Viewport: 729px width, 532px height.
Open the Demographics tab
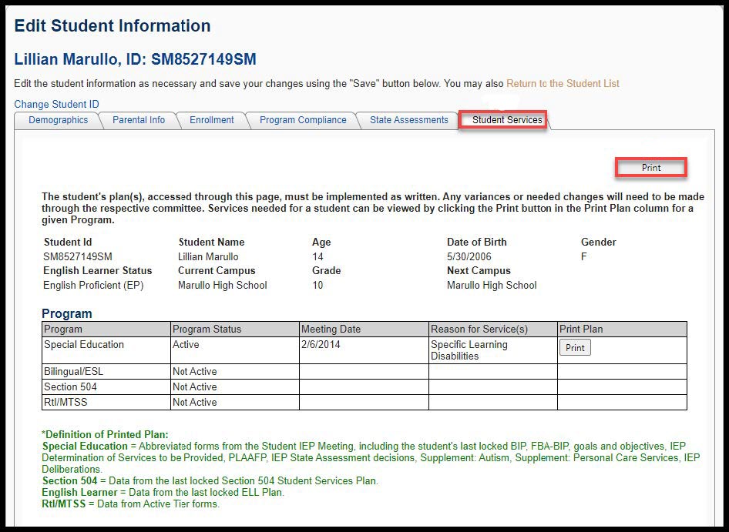click(x=58, y=120)
